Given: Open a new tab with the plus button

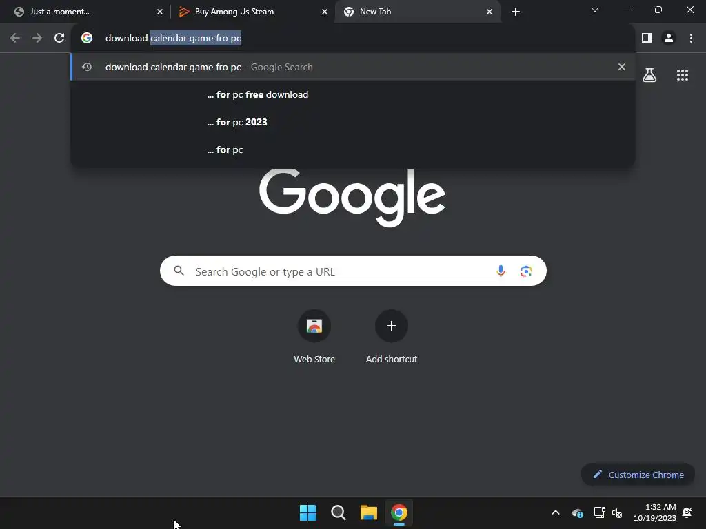Looking at the screenshot, I should tap(516, 12).
